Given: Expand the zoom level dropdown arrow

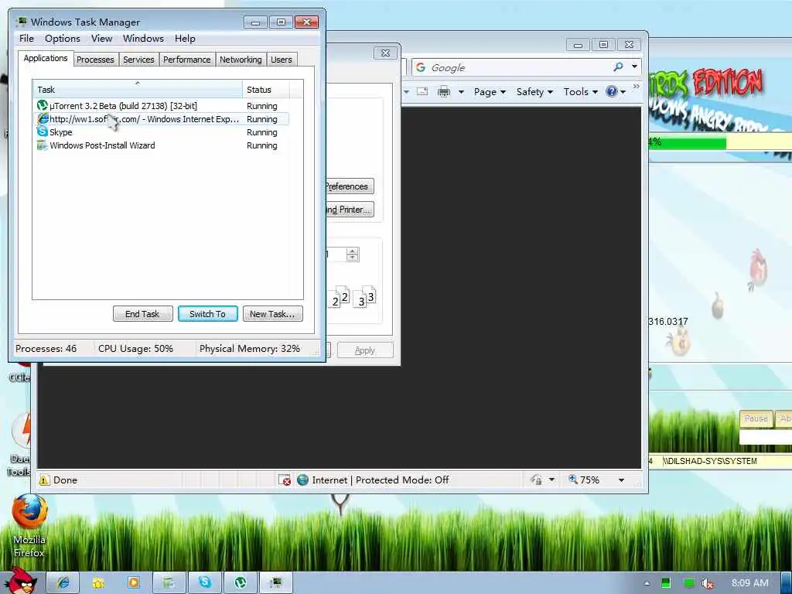Looking at the screenshot, I should (x=621, y=480).
